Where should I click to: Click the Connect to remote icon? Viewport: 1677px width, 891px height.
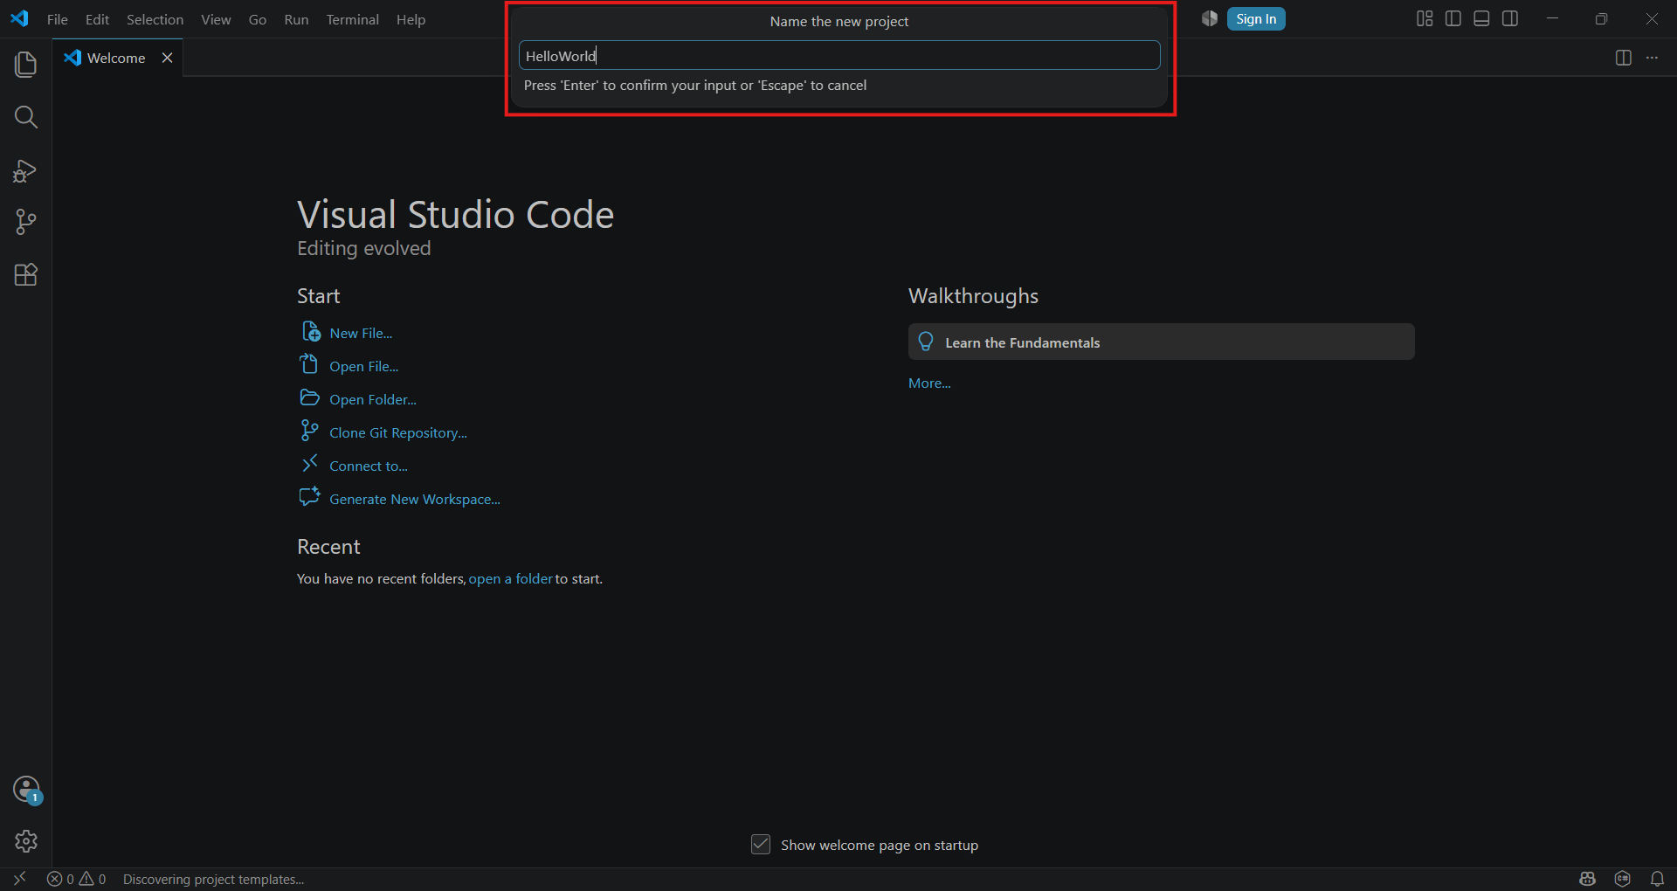click(309, 464)
